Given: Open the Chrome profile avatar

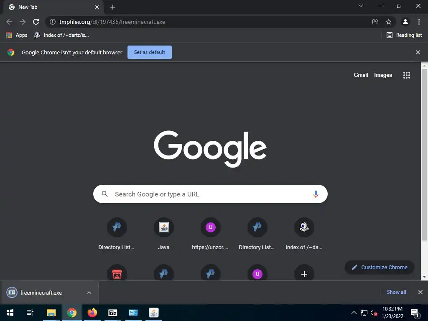Looking at the screenshot, I should [x=405, y=22].
